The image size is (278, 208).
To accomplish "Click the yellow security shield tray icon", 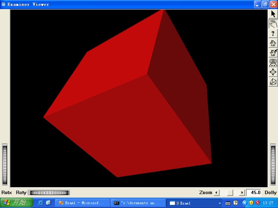I will pyautogui.click(x=251, y=203).
